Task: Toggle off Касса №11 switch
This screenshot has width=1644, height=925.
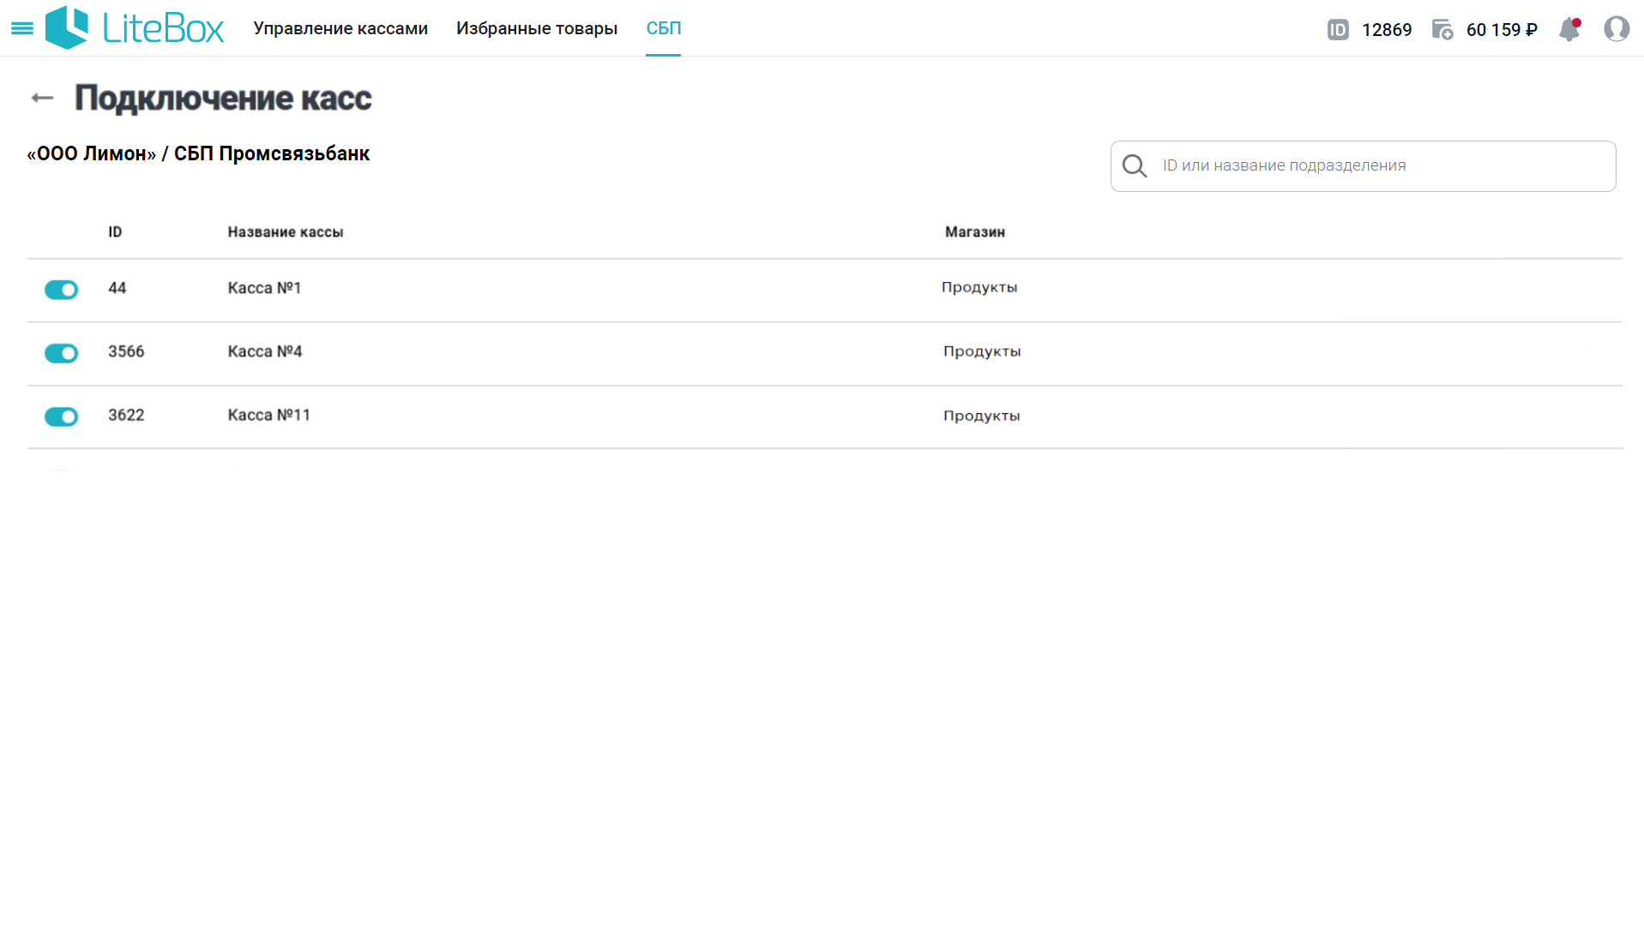Action: point(61,417)
